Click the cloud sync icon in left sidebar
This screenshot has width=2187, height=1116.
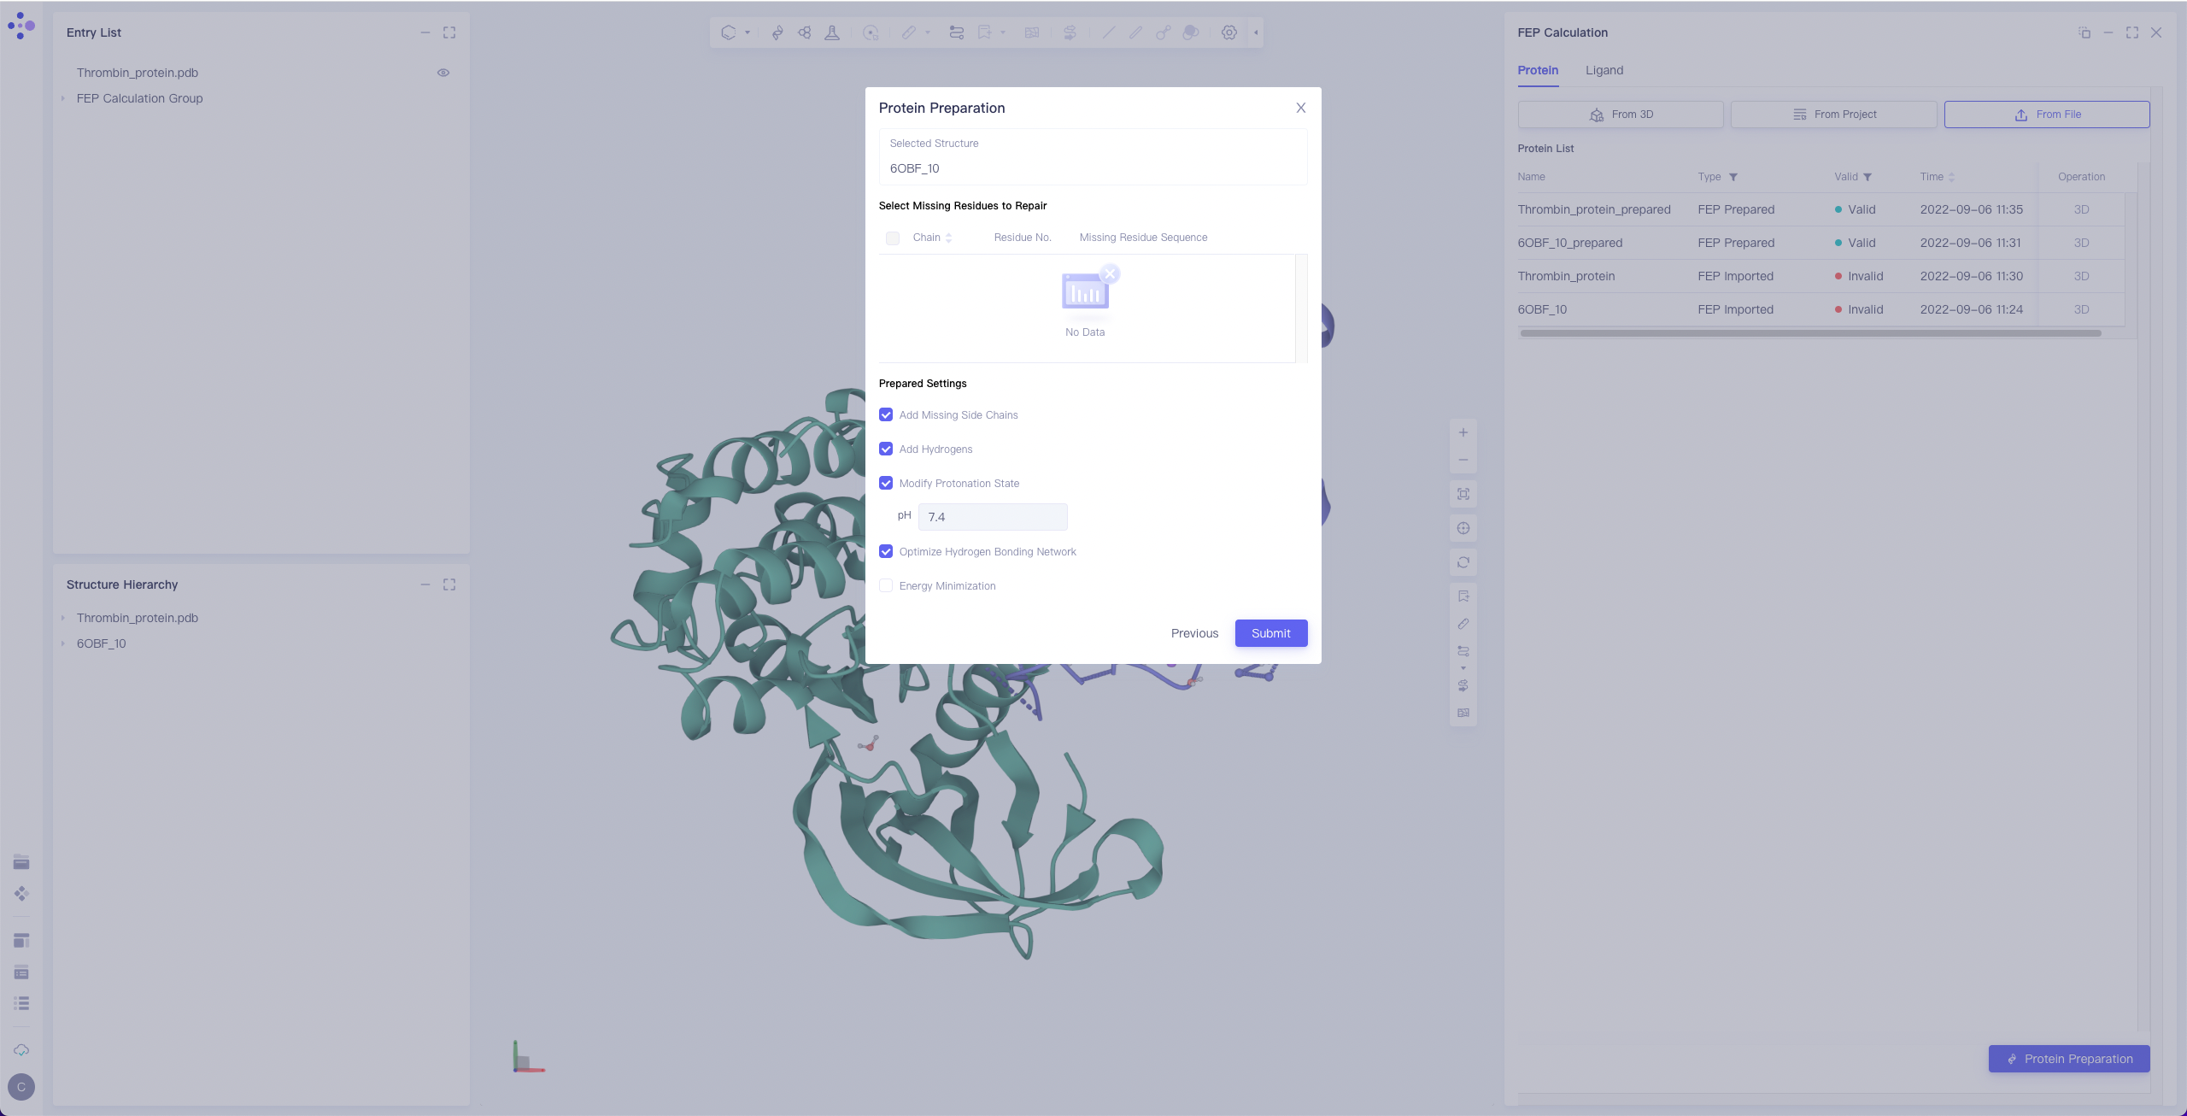21,1050
